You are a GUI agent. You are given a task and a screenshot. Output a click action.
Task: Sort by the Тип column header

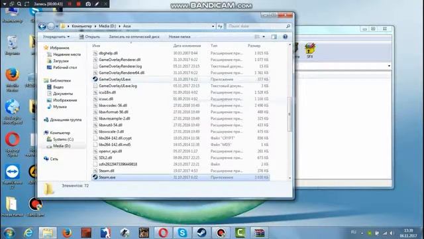coord(214,46)
